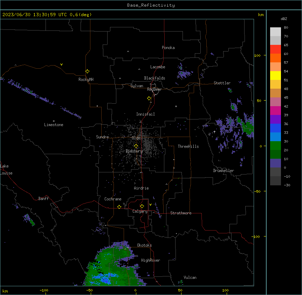Screen dimensions: 302x295
Task: Click the yellow diamond marker near RockyMH
Action: tap(87, 71)
